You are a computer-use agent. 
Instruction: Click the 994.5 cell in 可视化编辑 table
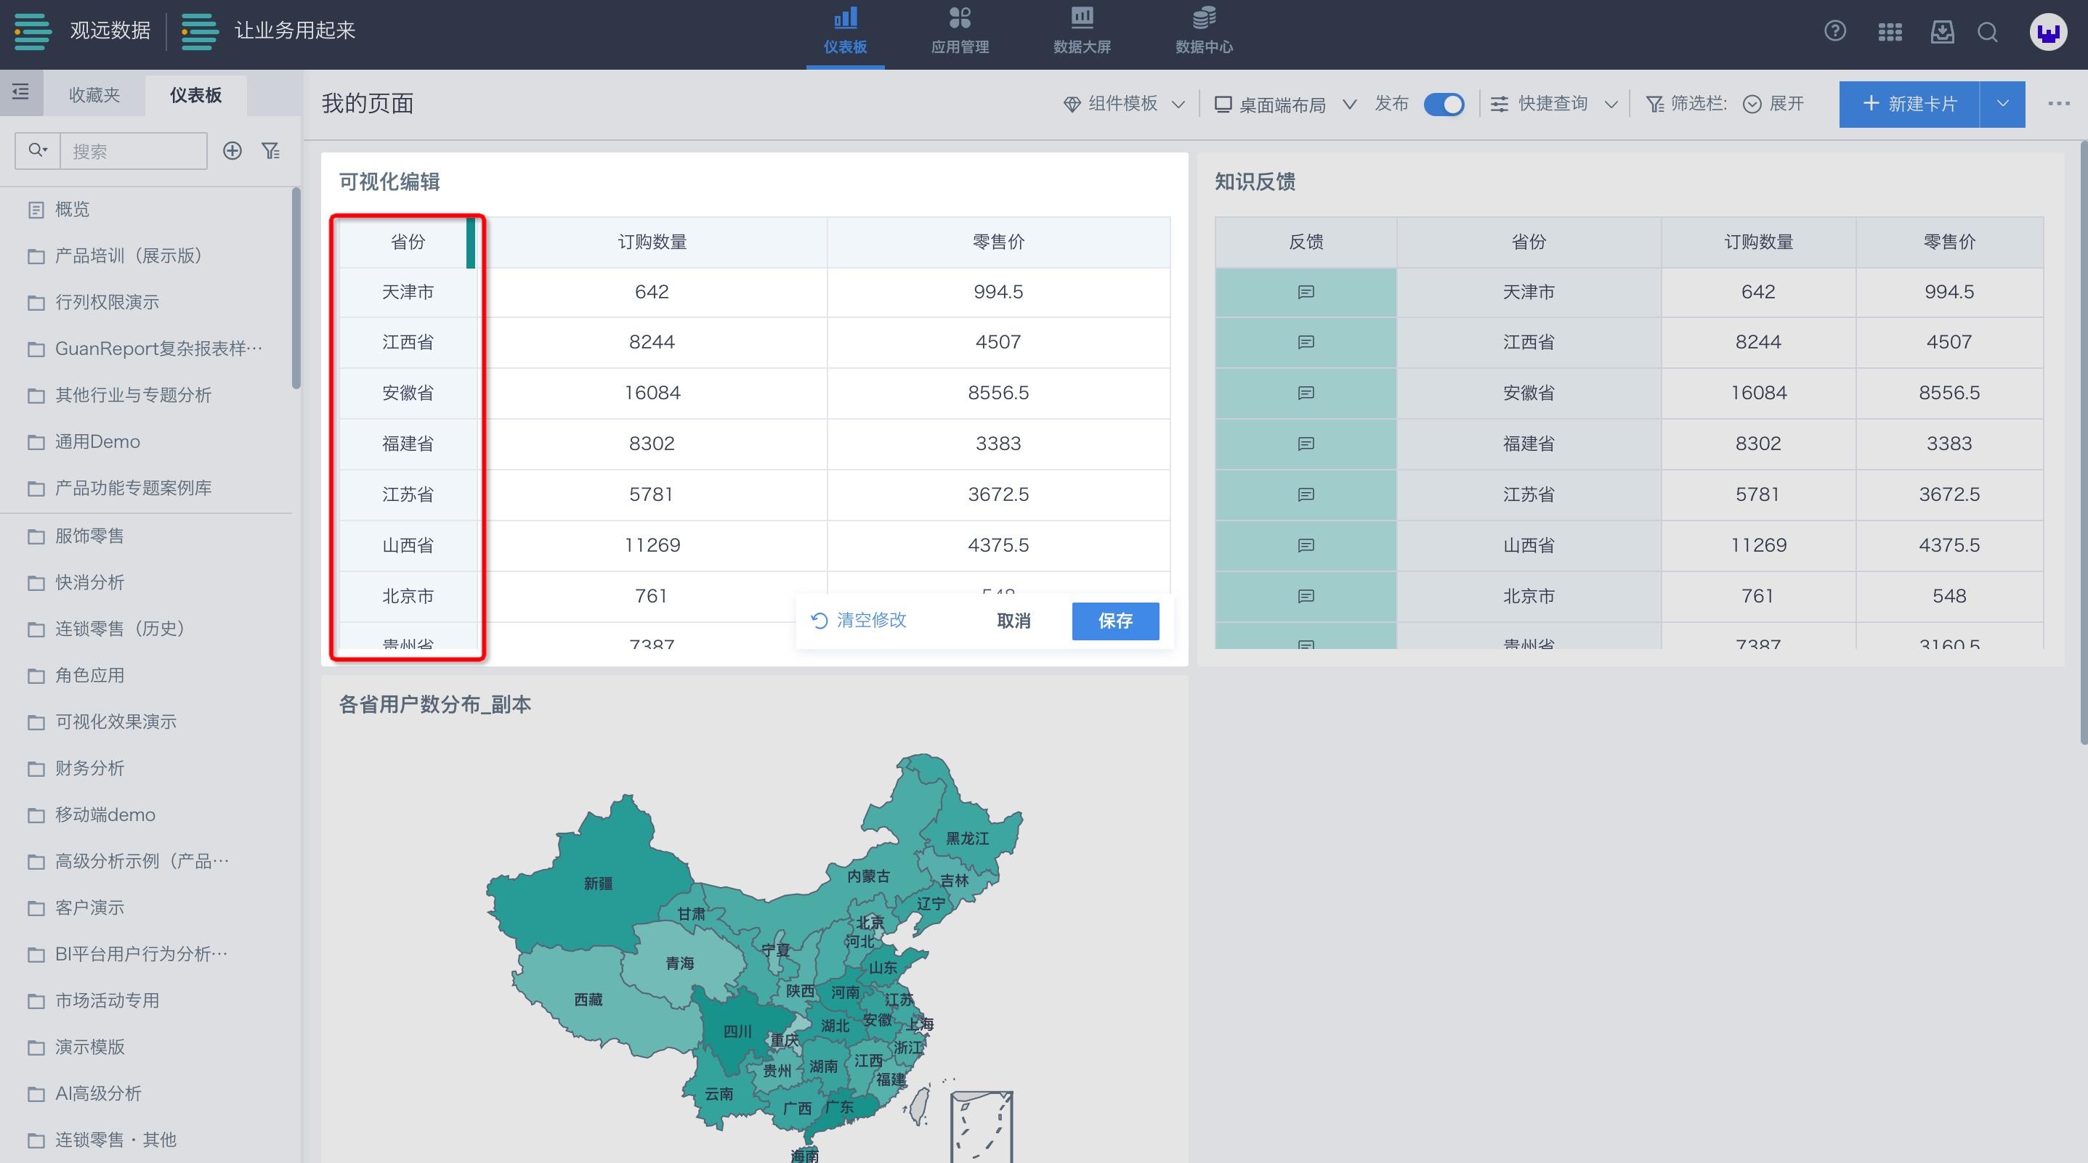999,292
